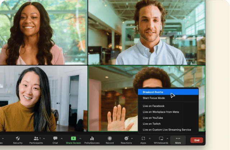Image resolution: width=230 pixels, height=150 pixels.
Task: Open the Security shield icon
Action: 18,138
